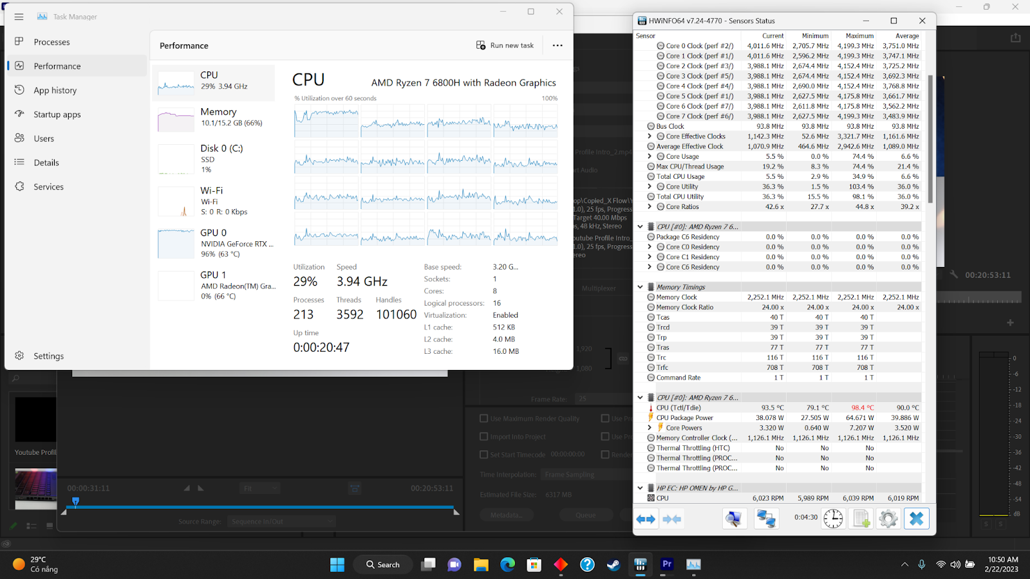Open HWiNFO sensor settings gear
Image resolution: width=1030 pixels, height=579 pixels.
click(x=888, y=519)
